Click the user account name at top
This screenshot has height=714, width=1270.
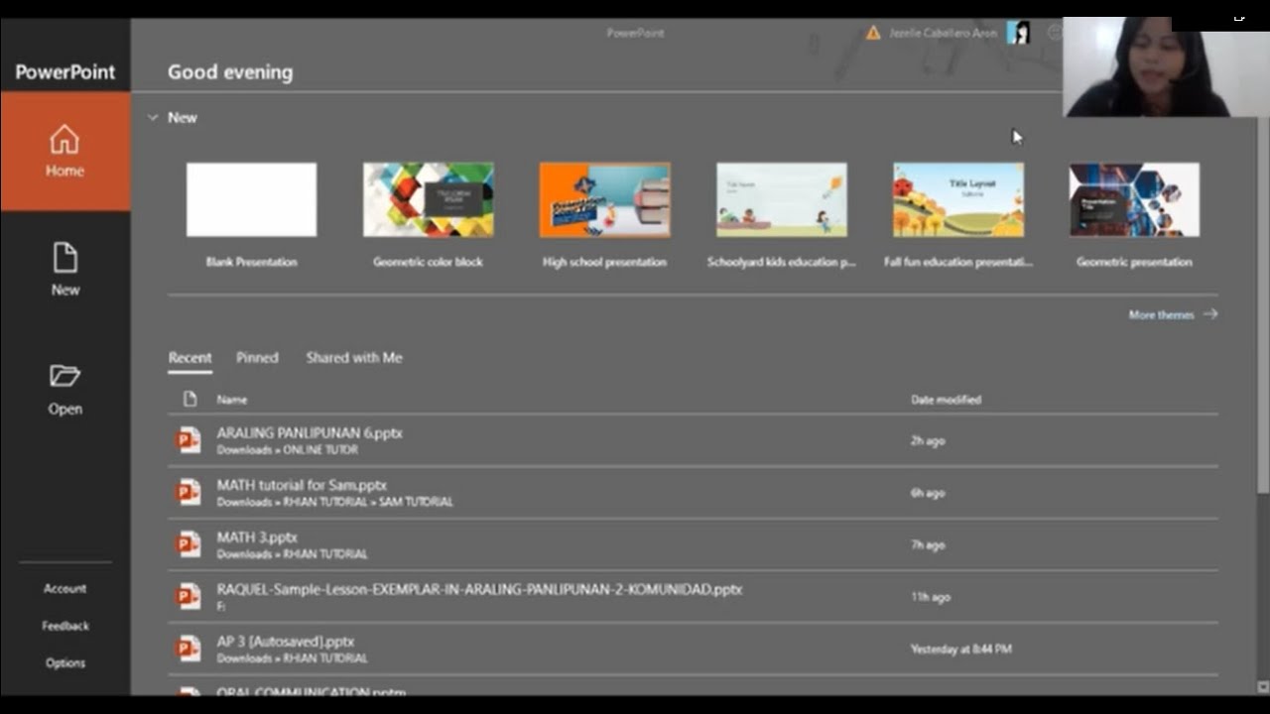pos(943,33)
